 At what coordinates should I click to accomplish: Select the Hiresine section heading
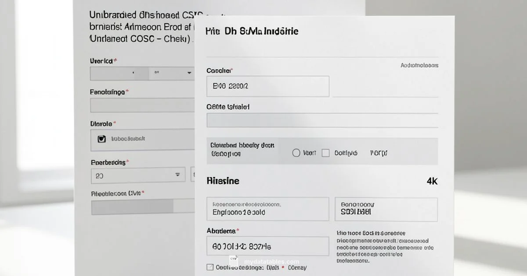pyautogui.click(x=222, y=180)
